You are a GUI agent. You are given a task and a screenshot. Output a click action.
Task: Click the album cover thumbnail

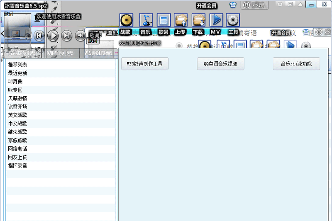tap(17, 26)
